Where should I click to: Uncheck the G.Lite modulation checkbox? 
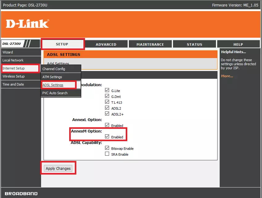107,90
